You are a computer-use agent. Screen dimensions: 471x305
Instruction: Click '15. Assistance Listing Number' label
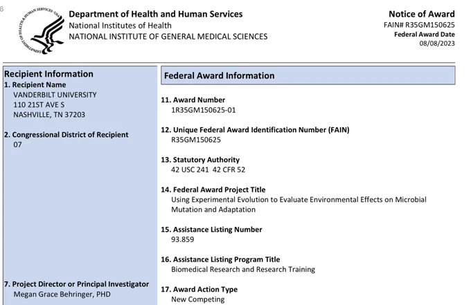(x=211, y=230)
